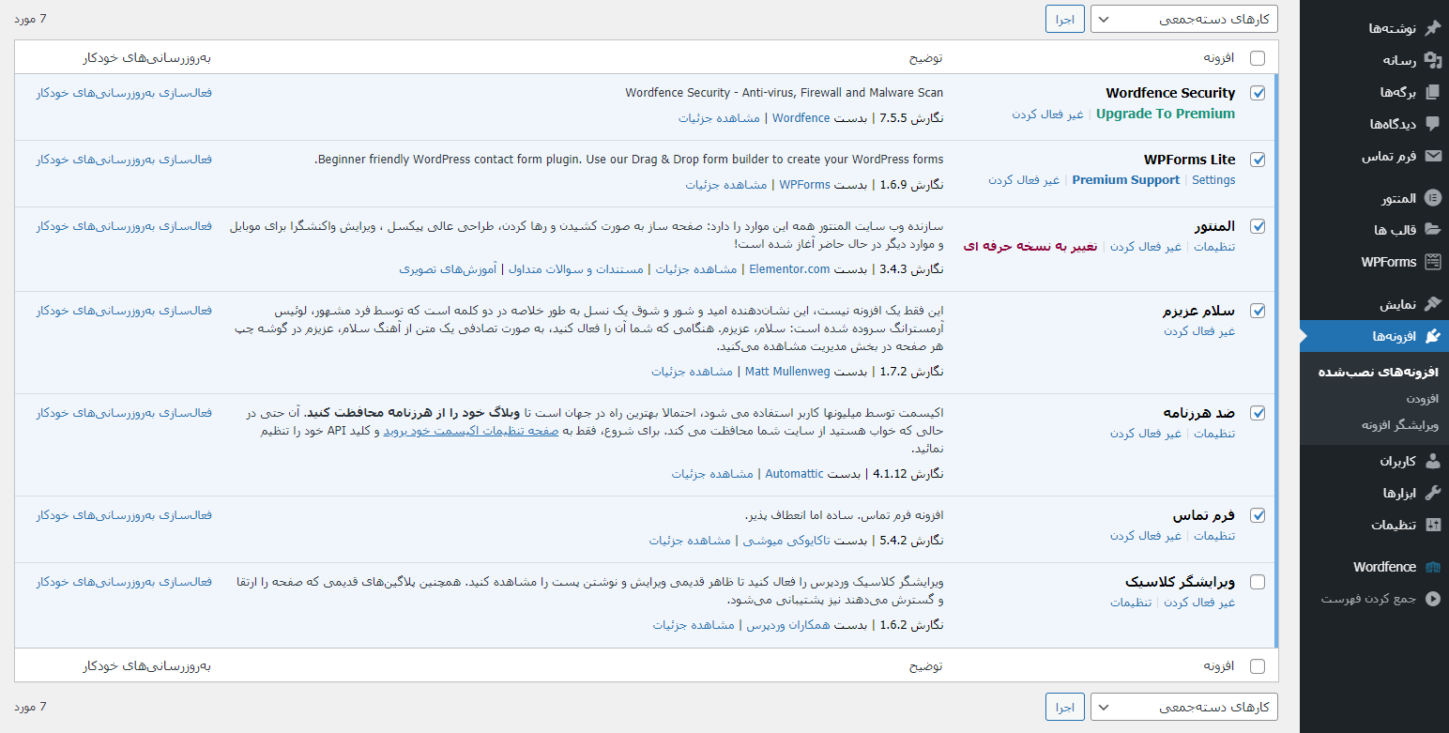Click the WPForms sidebar icon
1449x733 pixels.
(x=1432, y=262)
